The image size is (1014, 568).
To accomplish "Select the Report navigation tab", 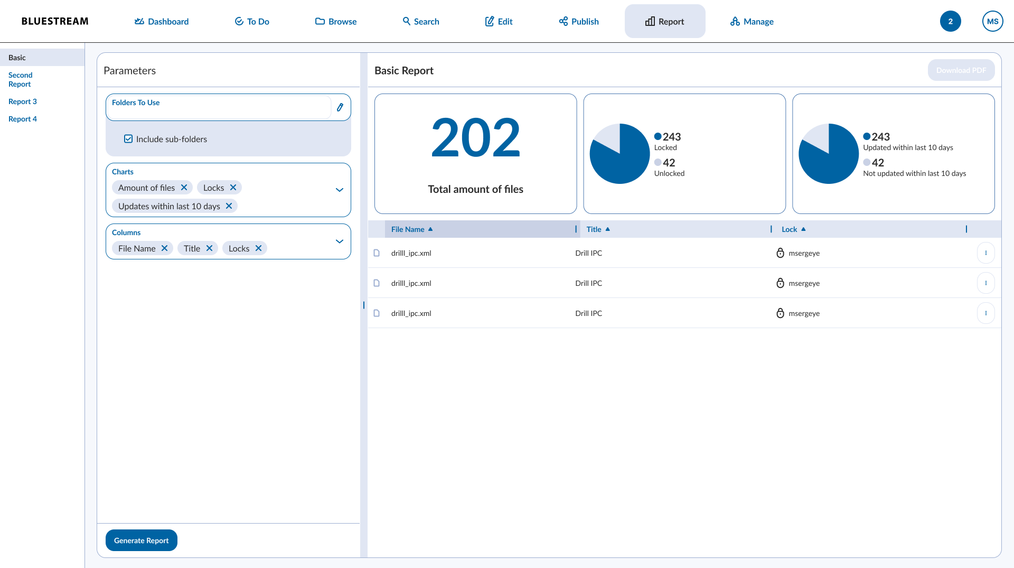I will 665,21.
